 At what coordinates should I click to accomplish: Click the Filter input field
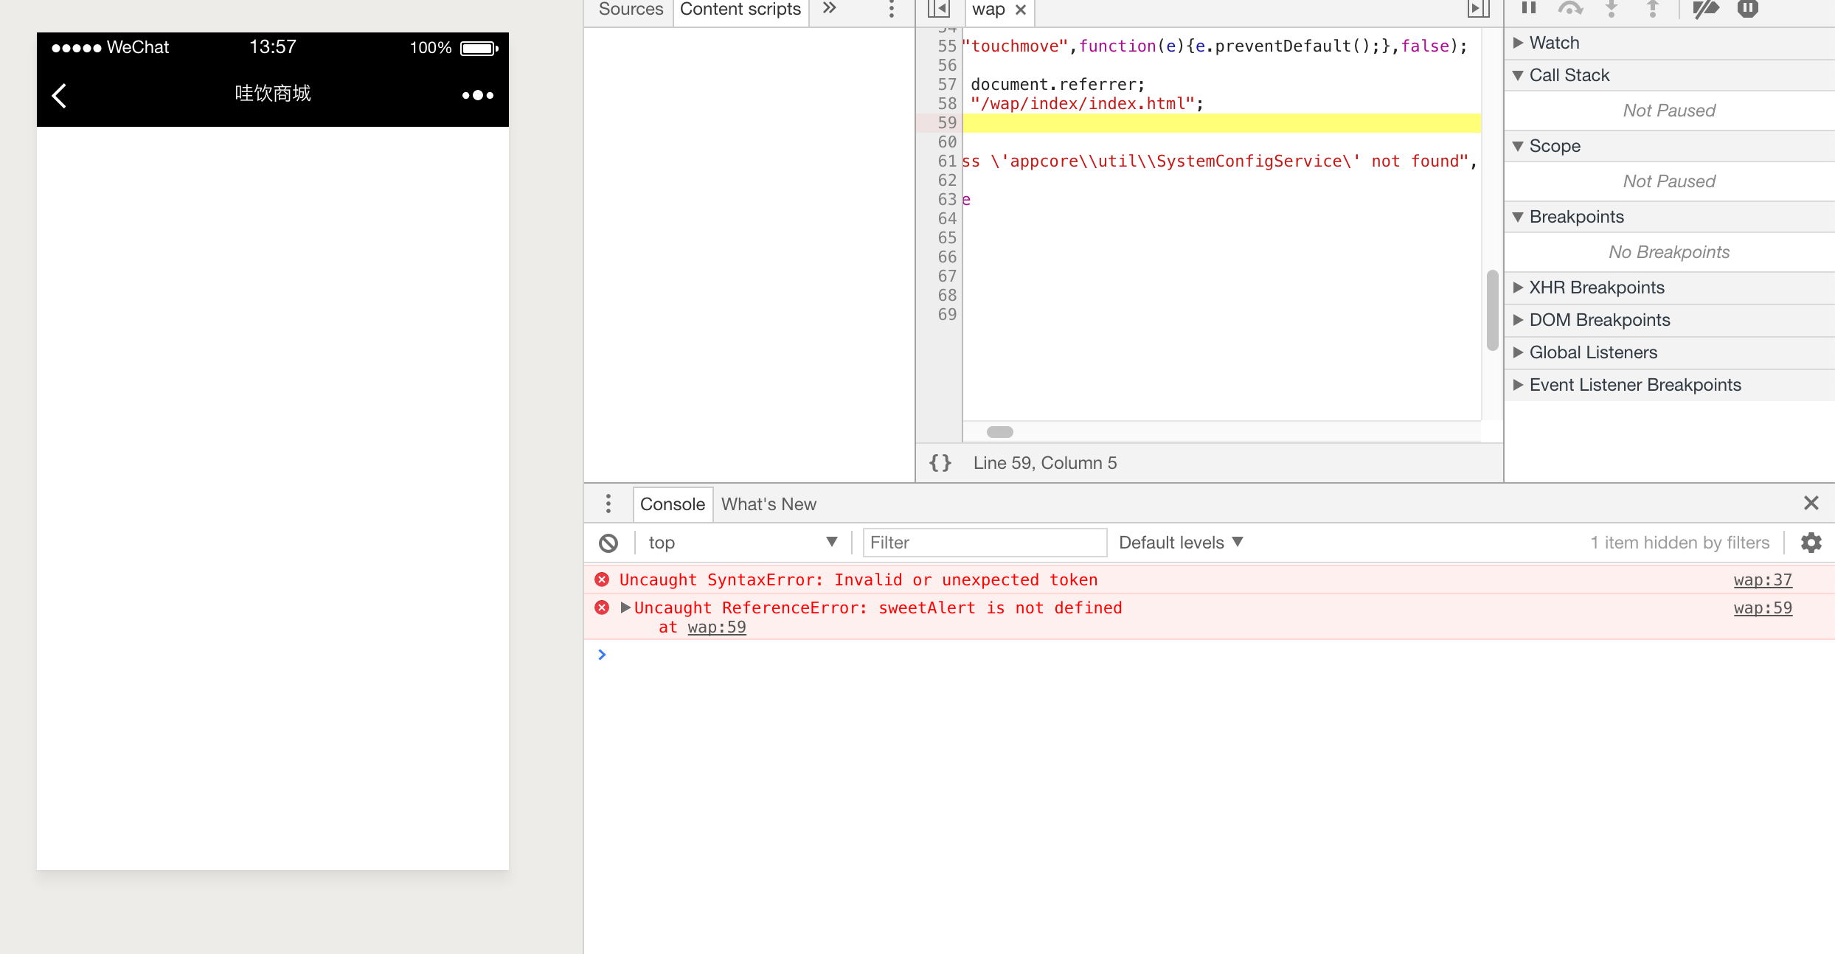985,543
